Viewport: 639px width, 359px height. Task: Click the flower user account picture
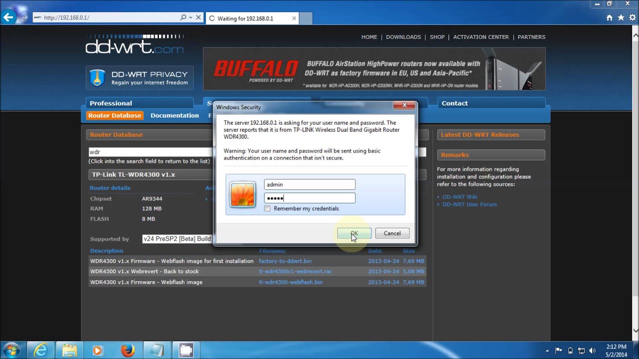click(x=242, y=194)
